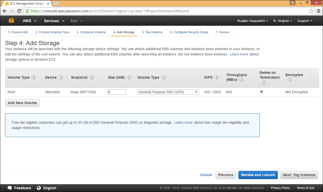Screen dimensions: 323x192
Task: Click the Chrome user profile icon
Action: click(293, 3)
